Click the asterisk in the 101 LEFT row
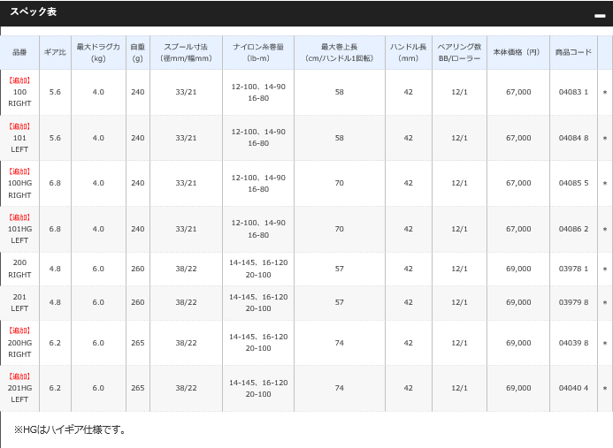 point(605,139)
